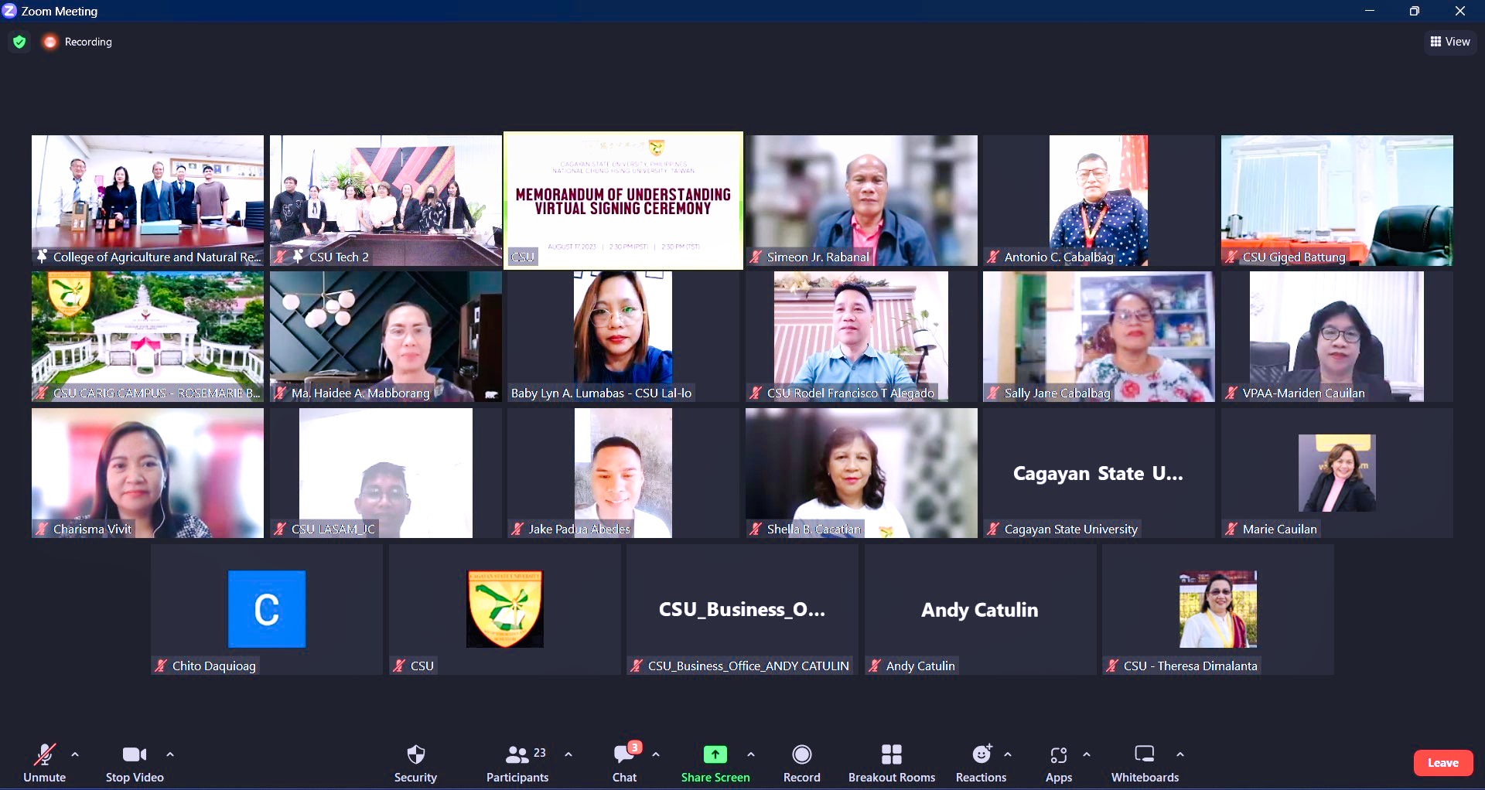Click the Record icon

802,754
